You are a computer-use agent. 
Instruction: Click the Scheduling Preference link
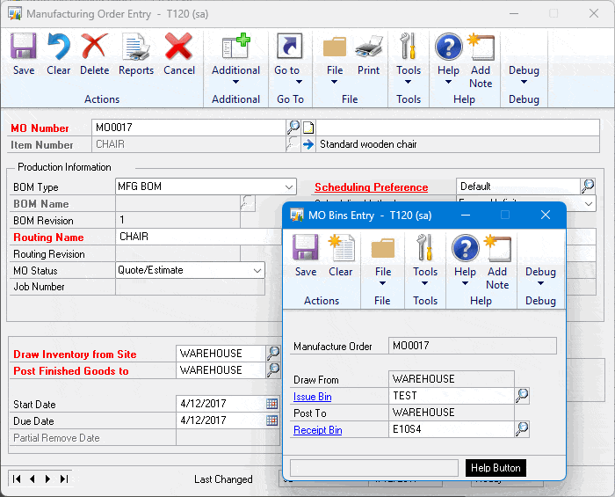point(371,187)
